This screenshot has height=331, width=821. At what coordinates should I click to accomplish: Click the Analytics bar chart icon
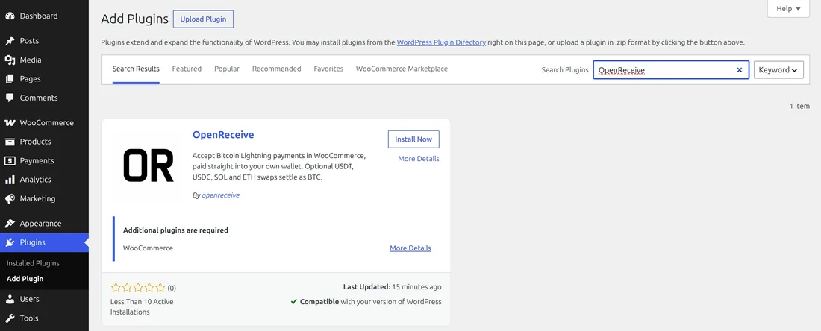pyautogui.click(x=10, y=180)
